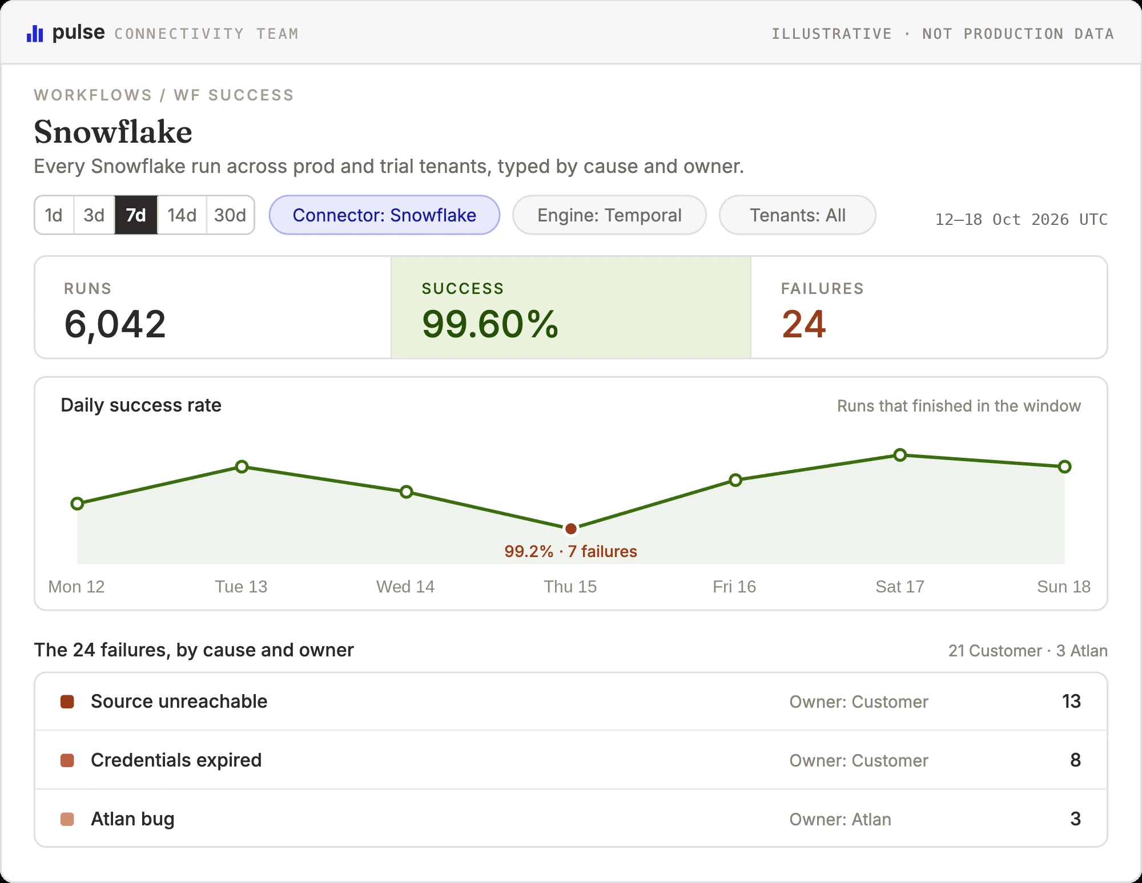This screenshot has height=883, width=1142.
Task: Click the RUNS 6,042 stat card
Action: (x=213, y=308)
